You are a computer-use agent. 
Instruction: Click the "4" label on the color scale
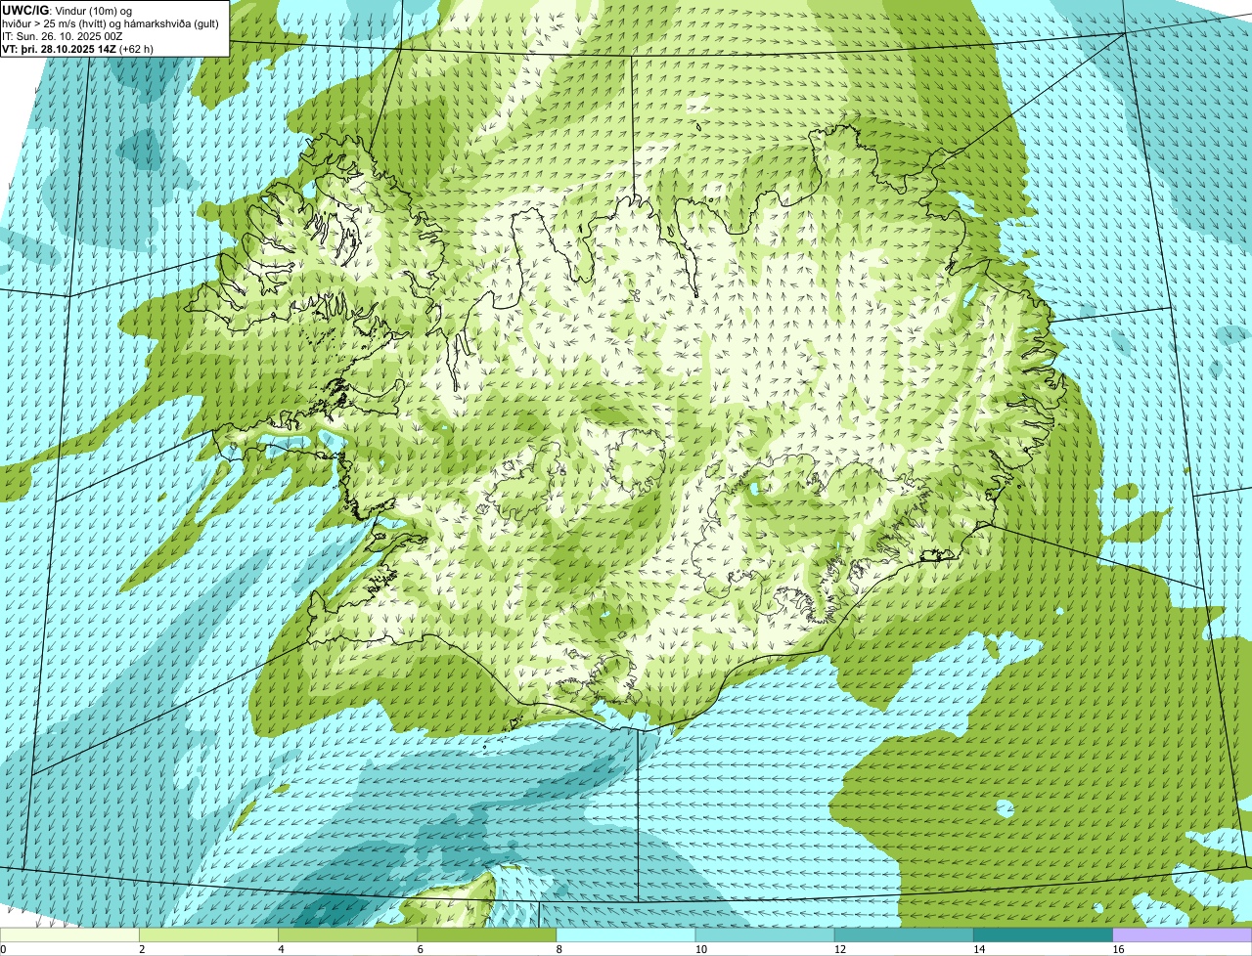click(282, 949)
